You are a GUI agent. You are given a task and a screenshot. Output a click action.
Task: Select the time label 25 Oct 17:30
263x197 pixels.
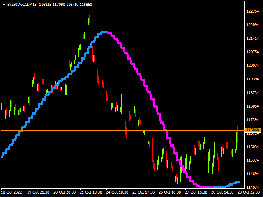(143, 192)
